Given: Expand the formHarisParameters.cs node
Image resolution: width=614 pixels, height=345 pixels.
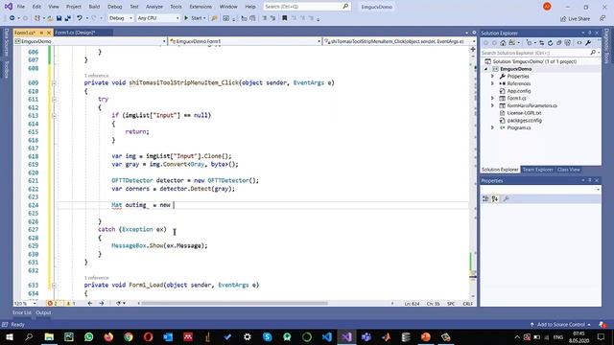Looking at the screenshot, I should (x=492, y=105).
